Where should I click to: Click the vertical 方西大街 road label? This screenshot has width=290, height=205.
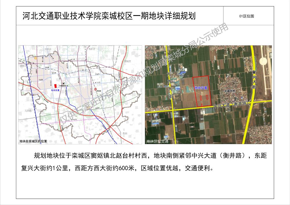click(170, 86)
